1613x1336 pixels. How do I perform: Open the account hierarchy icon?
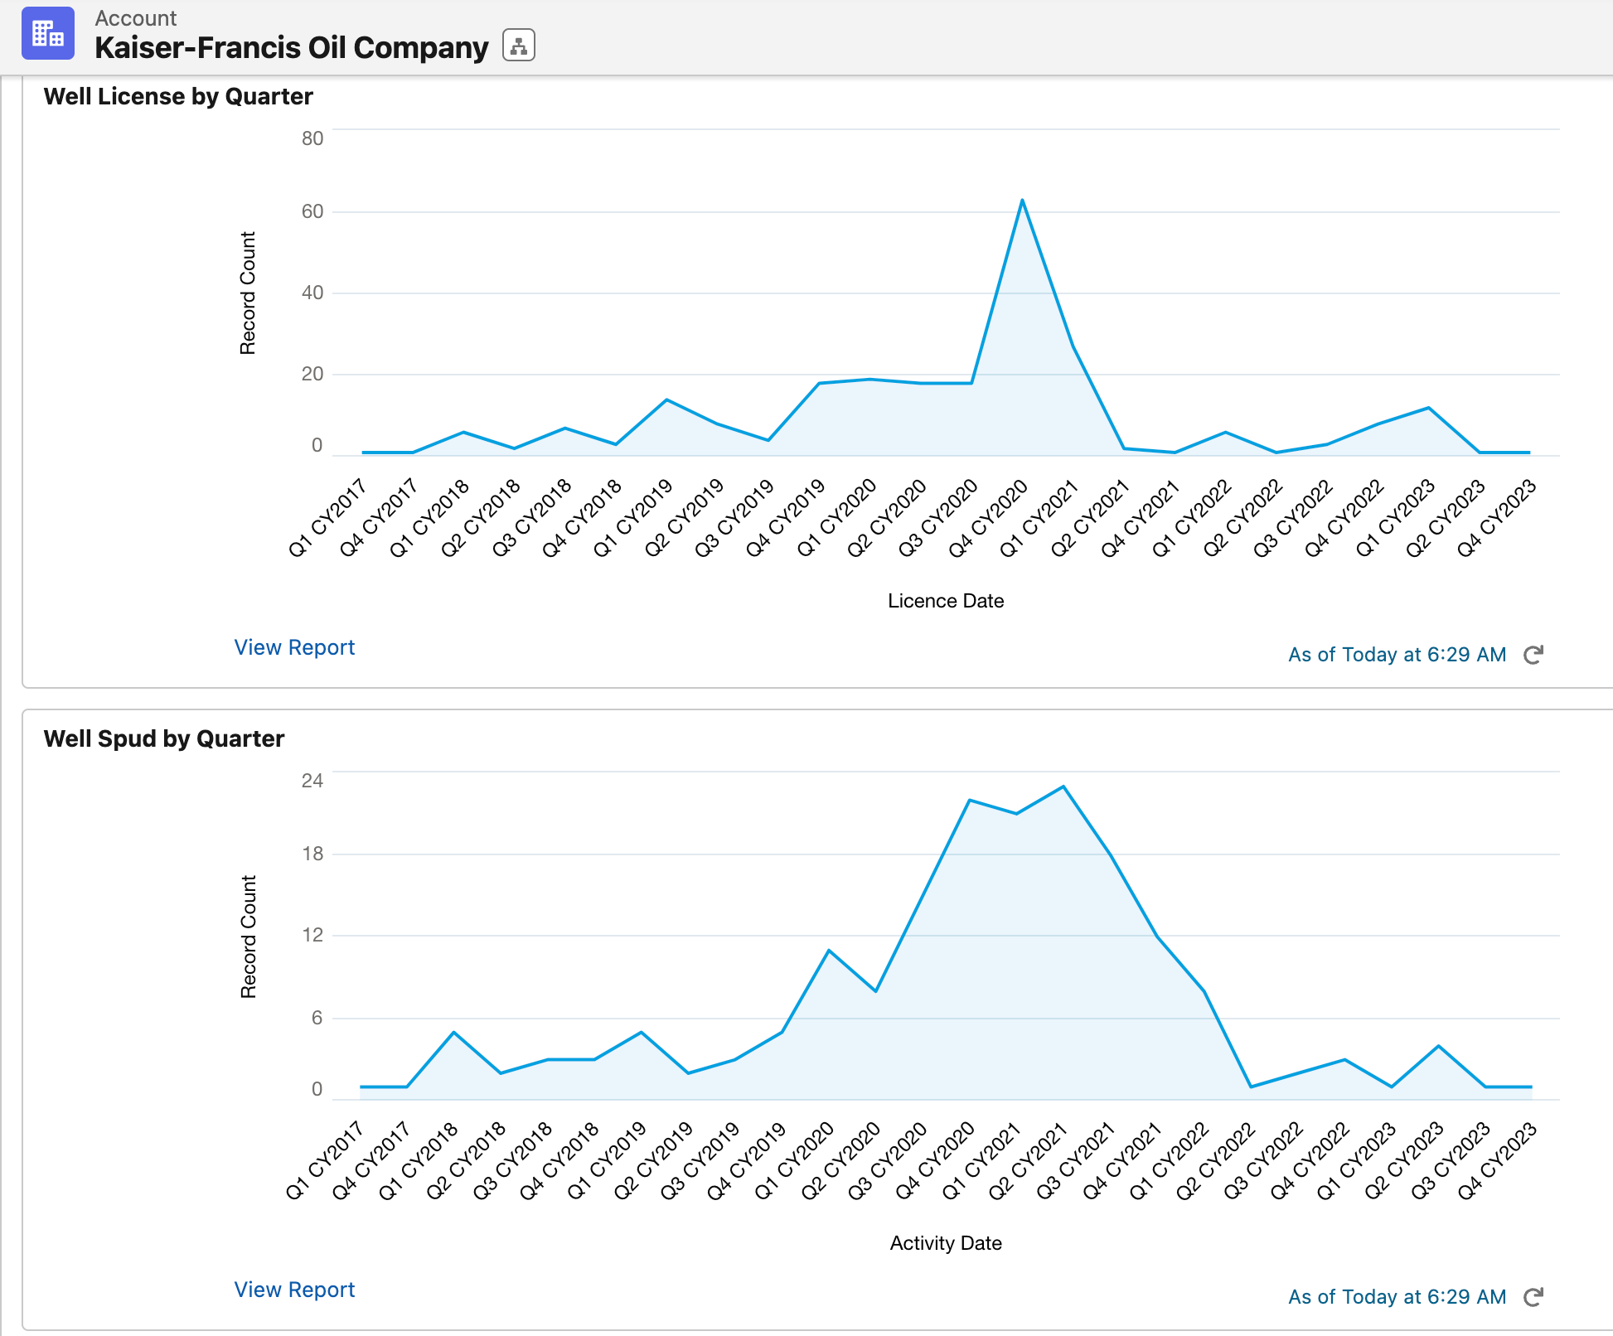(518, 46)
